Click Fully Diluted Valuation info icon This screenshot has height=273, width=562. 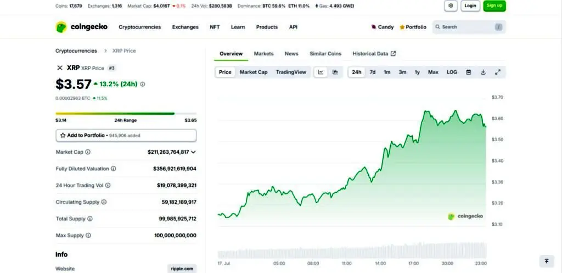pyautogui.click(x=113, y=169)
